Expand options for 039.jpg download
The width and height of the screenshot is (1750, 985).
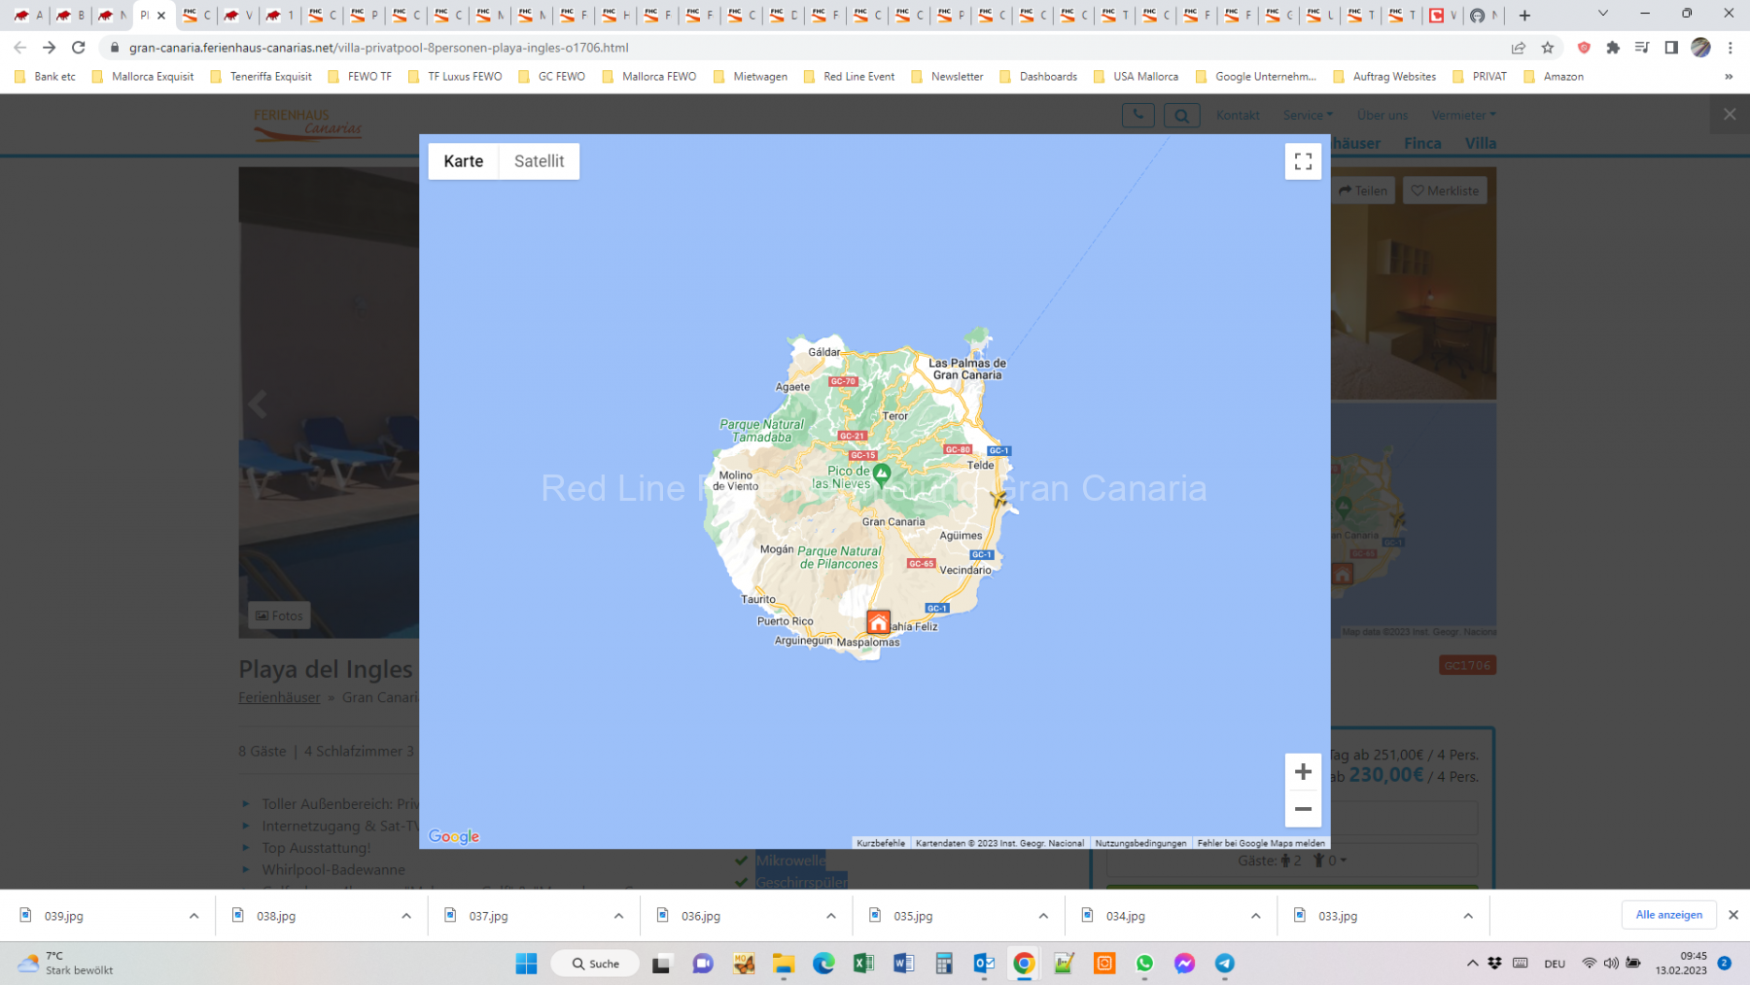[193, 916]
